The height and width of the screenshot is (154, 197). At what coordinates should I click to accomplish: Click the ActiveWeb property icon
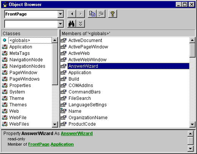pyautogui.click(x=63, y=53)
